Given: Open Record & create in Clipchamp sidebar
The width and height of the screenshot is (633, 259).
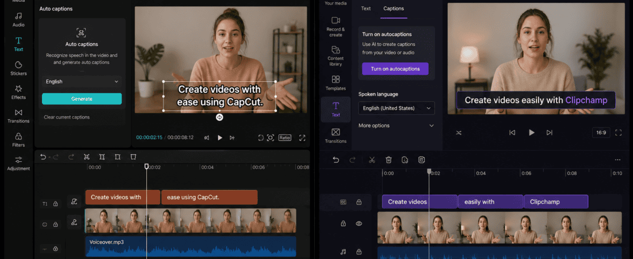Looking at the screenshot, I should pos(335,26).
